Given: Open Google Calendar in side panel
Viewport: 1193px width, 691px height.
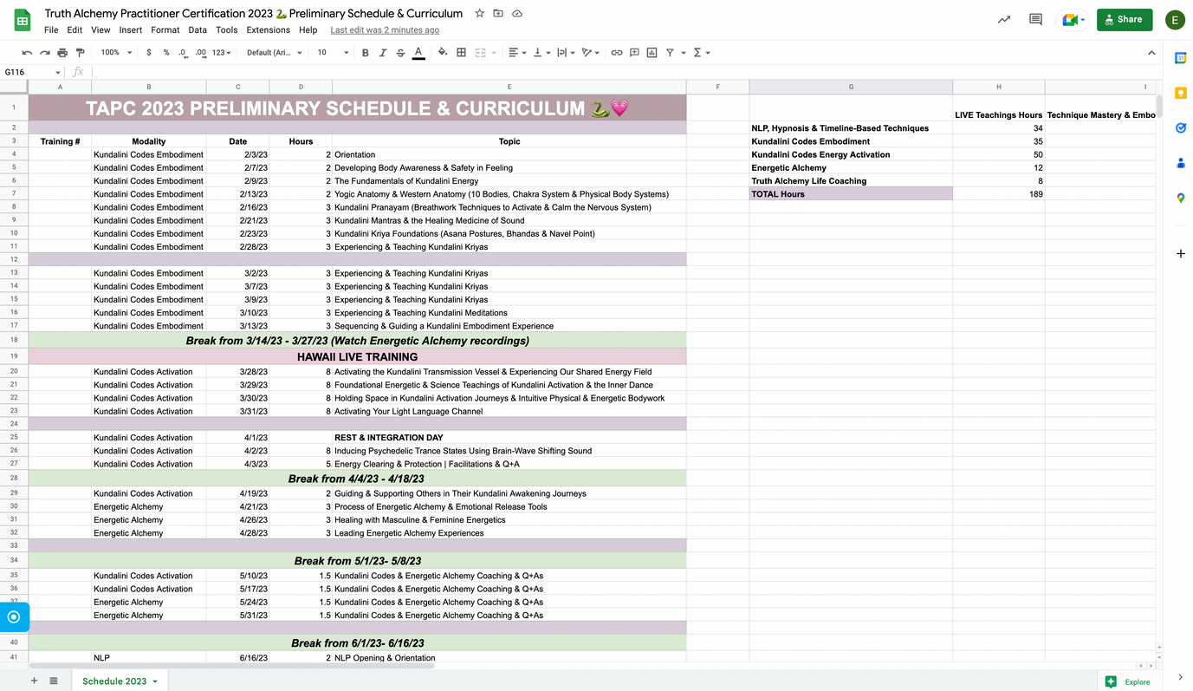Looking at the screenshot, I should point(1180,58).
